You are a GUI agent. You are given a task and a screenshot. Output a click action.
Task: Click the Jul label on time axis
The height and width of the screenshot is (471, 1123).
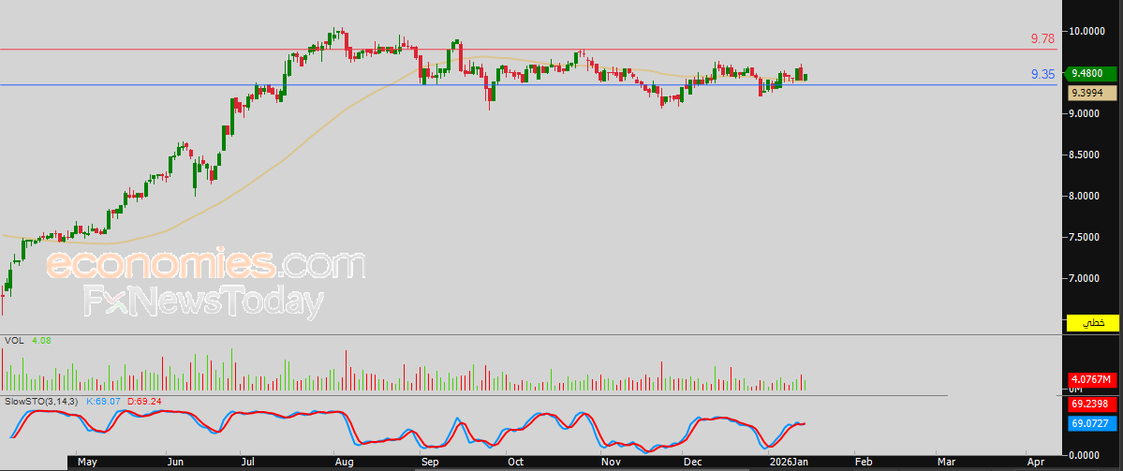pyautogui.click(x=250, y=463)
